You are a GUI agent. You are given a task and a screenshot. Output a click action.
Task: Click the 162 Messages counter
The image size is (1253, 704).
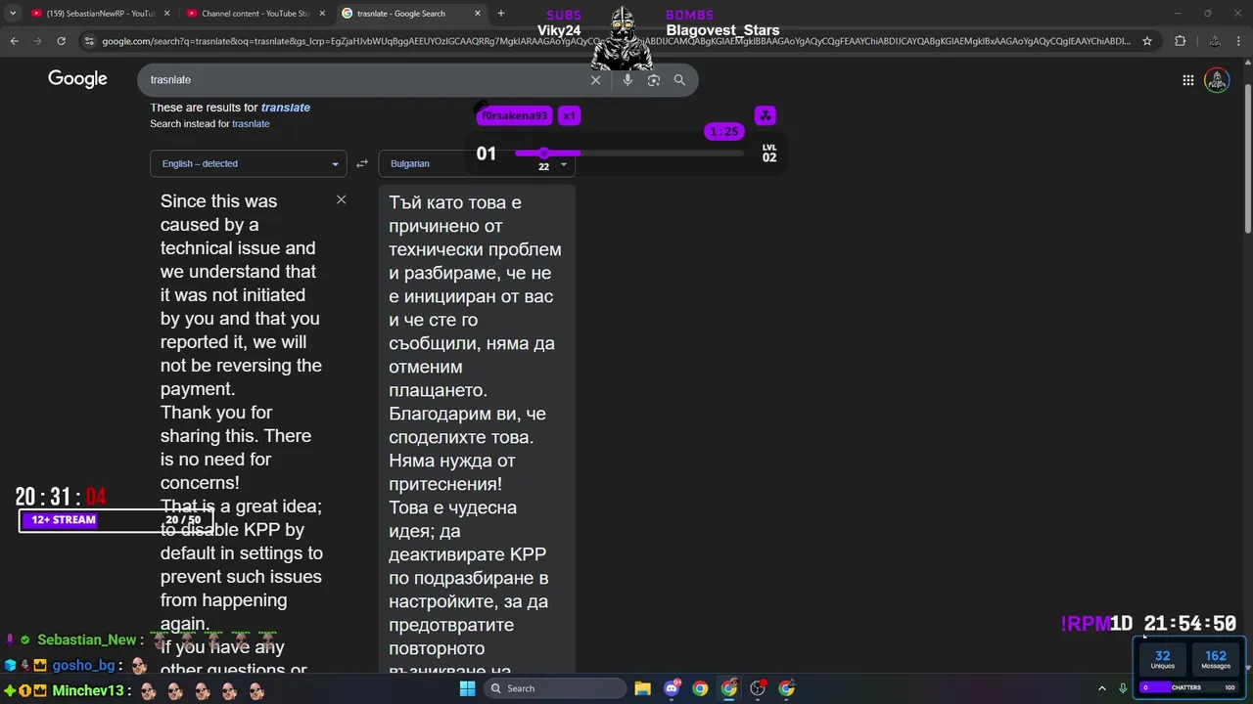(1216, 660)
